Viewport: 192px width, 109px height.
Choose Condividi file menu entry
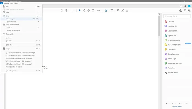click(x=21, y=34)
